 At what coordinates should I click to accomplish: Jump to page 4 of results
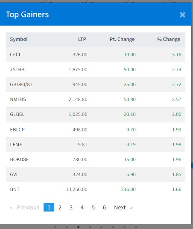point(82,207)
